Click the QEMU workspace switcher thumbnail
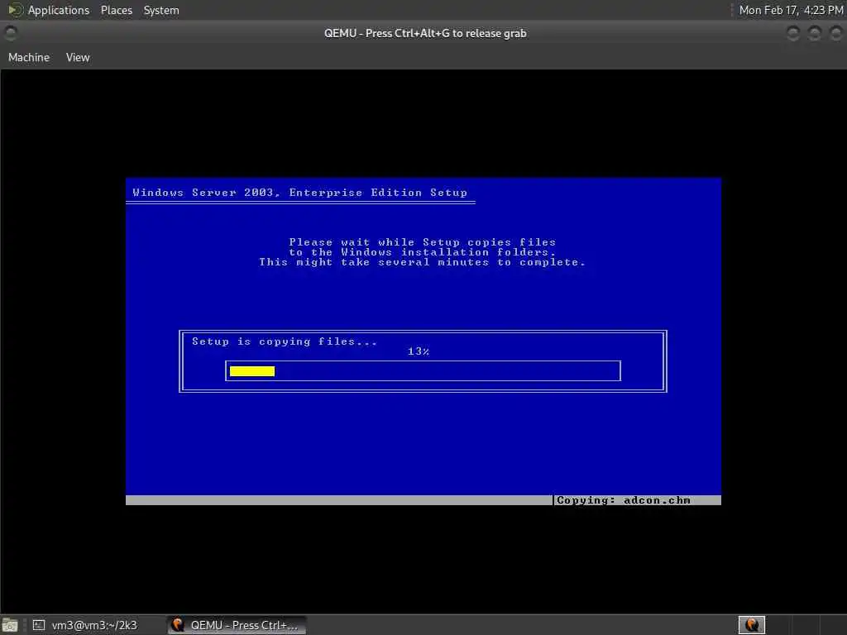Viewport: 847px width, 635px height. pyautogui.click(x=751, y=625)
